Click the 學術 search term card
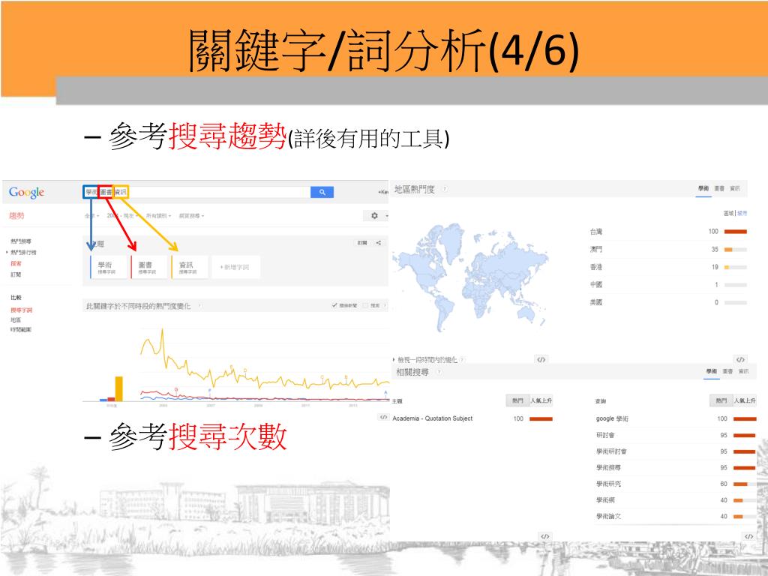This screenshot has width=768, height=576. [x=108, y=267]
